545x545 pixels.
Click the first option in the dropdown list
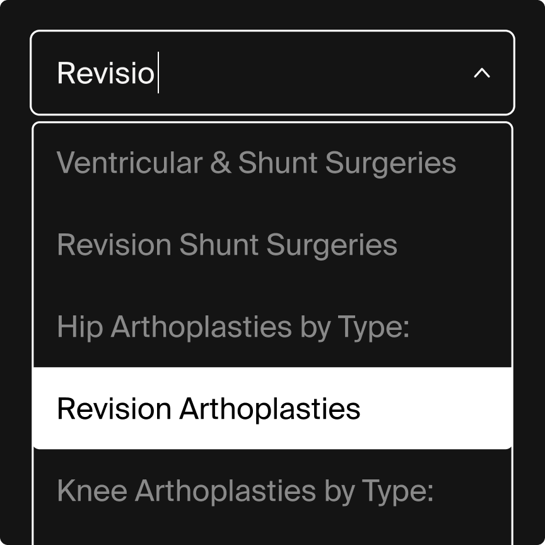pyautogui.click(x=256, y=163)
